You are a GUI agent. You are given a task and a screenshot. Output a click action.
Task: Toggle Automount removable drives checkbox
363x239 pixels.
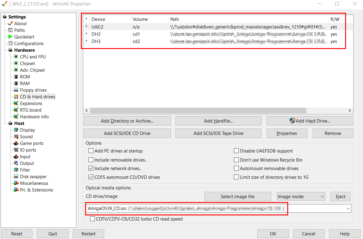coord(236,169)
